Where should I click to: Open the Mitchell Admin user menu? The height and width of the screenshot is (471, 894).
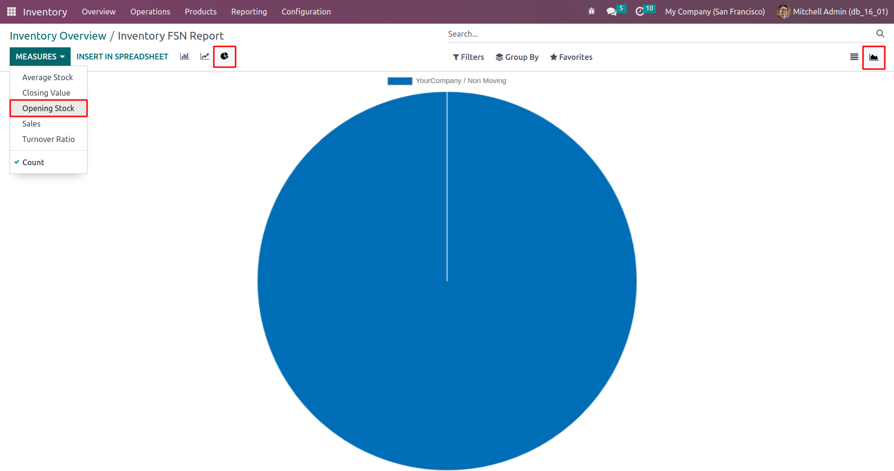[832, 12]
